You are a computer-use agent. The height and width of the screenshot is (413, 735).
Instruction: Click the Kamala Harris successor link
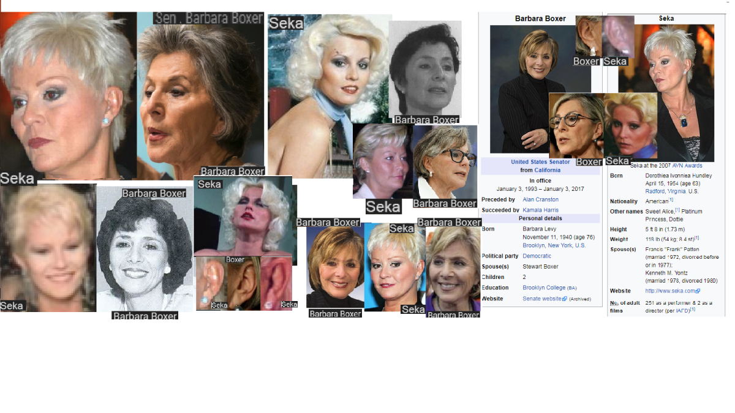[540, 210]
